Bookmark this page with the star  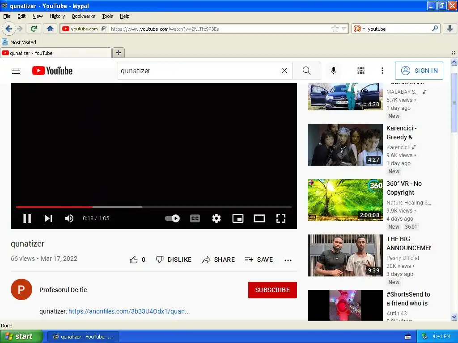point(335,29)
